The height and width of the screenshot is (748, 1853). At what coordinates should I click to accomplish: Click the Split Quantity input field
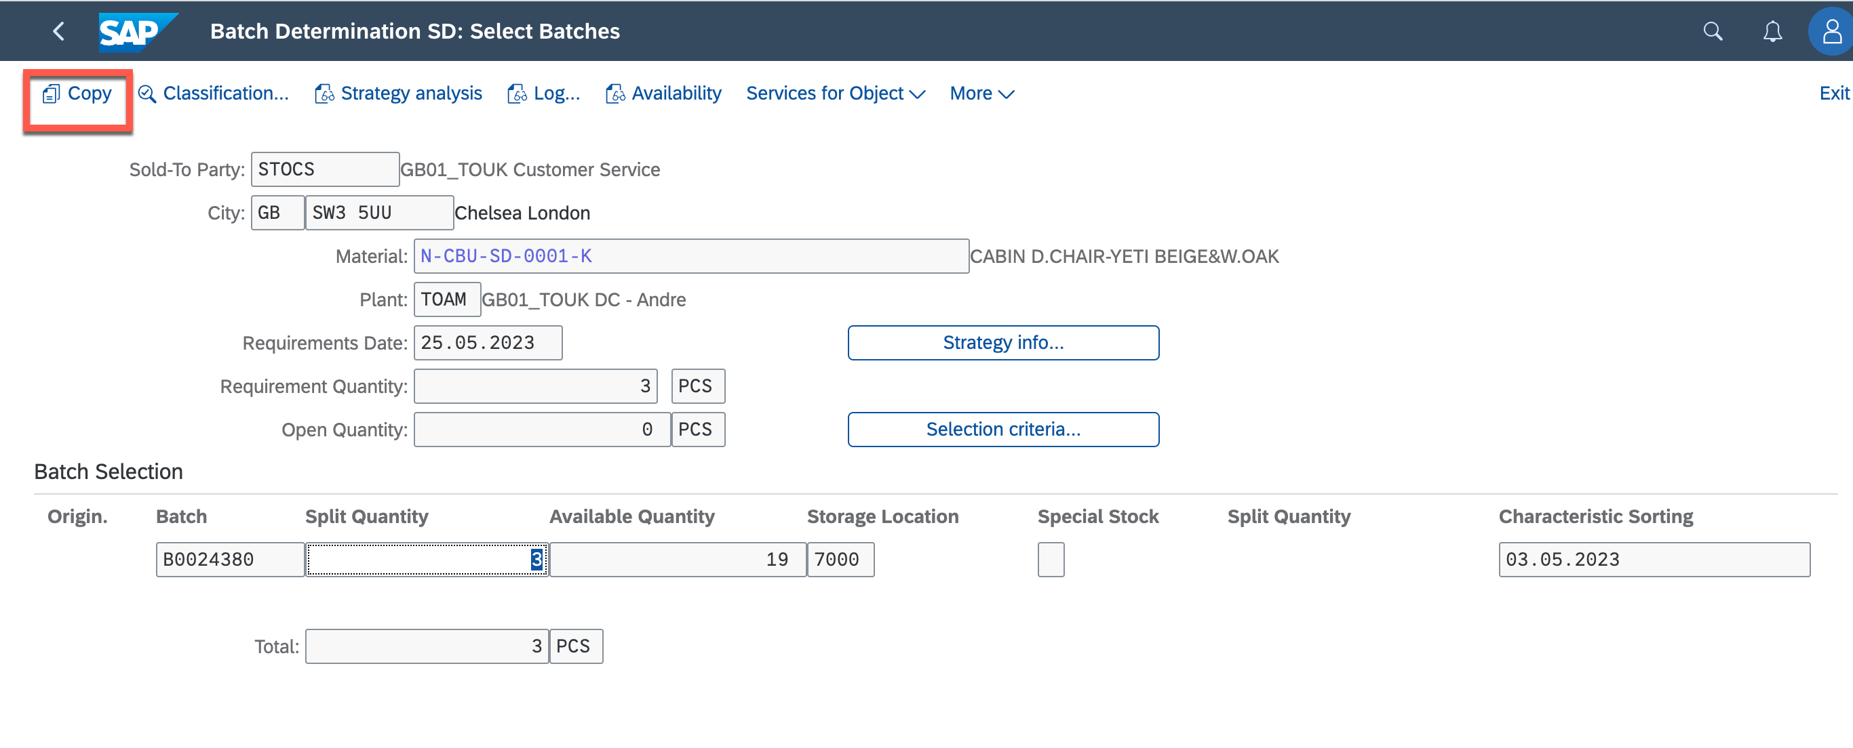tap(426, 560)
